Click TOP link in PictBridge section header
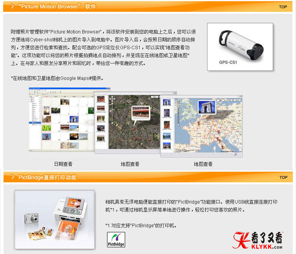The height and width of the screenshot is (254, 296). (283, 178)
